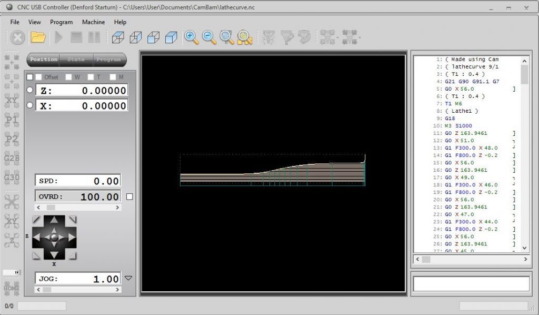Image resolution: width=539 pixels, height=315 pixels.
Task: Click the third greyed hose-shaped toolbar icon
Action: [304, 37]
